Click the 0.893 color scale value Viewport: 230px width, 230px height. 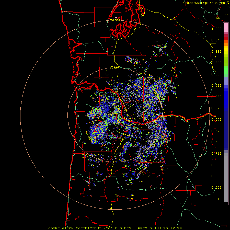[216, 51]
